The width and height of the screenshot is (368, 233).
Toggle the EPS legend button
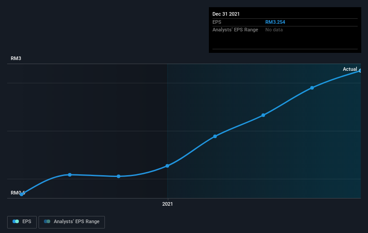coord(22,222)
